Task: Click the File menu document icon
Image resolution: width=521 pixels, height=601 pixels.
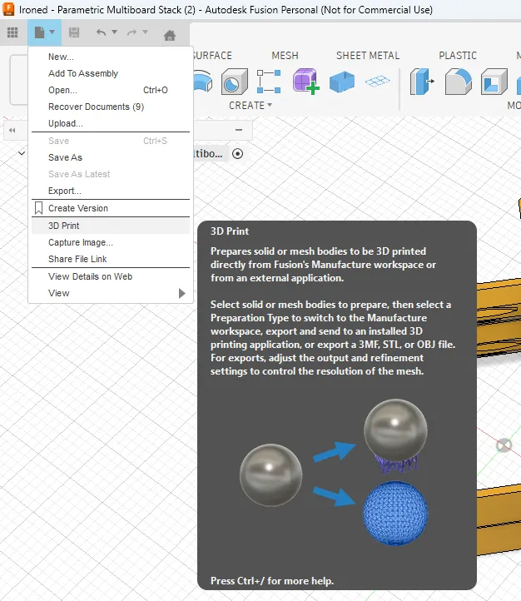Action: (x=39, y=32)
